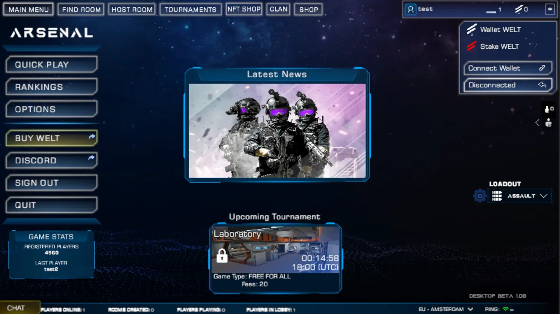This screenshot has width=560, height=314.
Task: Click the white Wallet WELT icon
Action: pos(471,29)
